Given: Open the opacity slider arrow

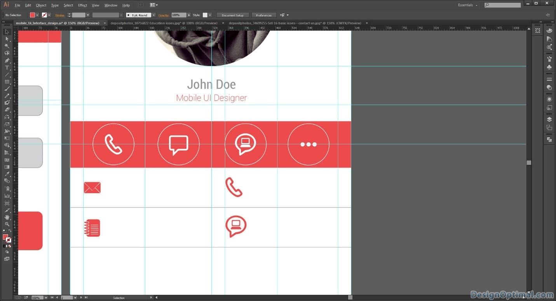Looking at the screenshot, I should pyautogui.click(x=189, y=15).
